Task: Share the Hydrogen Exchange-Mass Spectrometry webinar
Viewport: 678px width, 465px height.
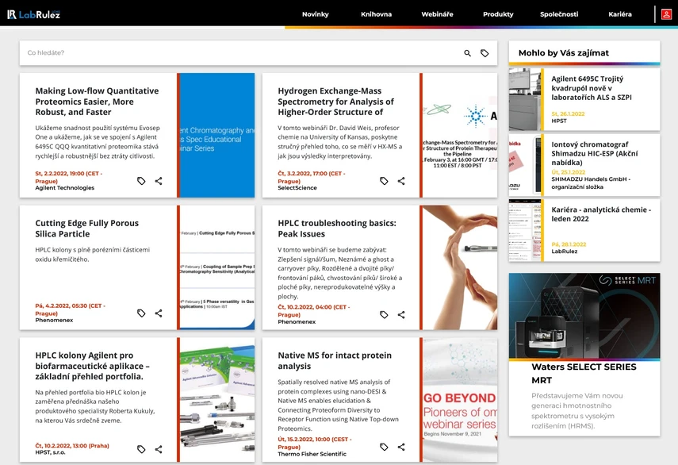Action: pos(401,181)
